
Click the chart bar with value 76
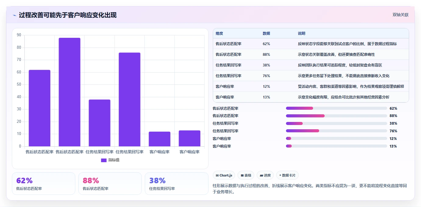tap(130, 99)
